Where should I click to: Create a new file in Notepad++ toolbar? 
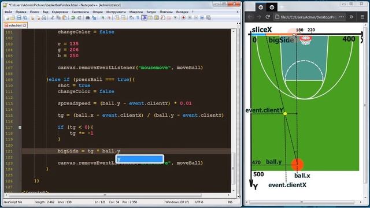(7, 18)
